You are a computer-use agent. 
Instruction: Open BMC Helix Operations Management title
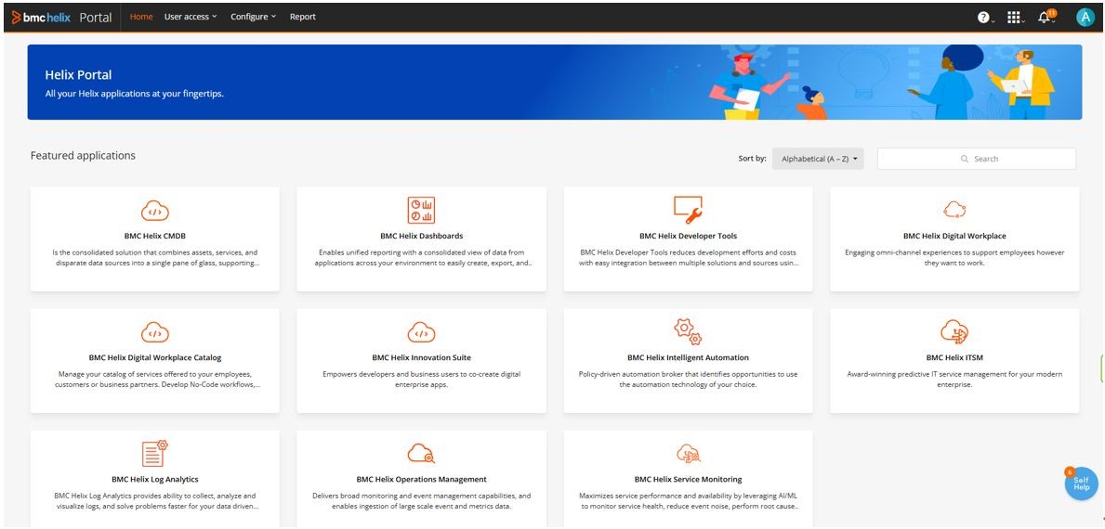click(421, 480)
